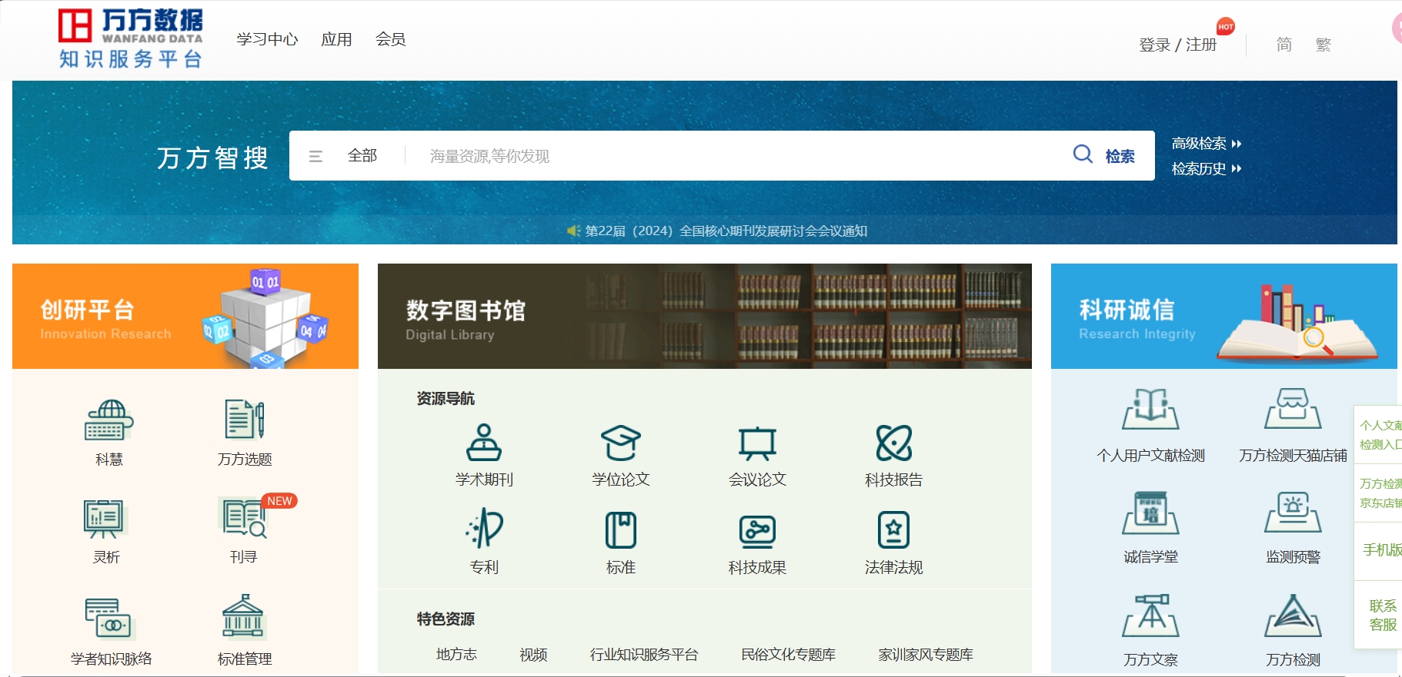This screenshot has width=1402, height=677.
Task: Open the 诚信学堂 icon
Action: click(1150, 513)
